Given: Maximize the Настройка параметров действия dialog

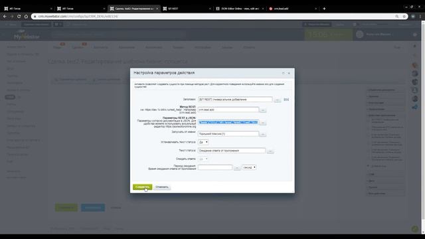Looking at the screenshot, I should coord(284,73).
